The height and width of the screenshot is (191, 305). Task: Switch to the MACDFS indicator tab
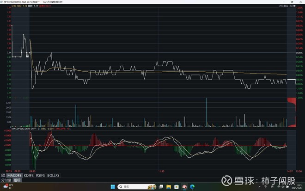14,175
